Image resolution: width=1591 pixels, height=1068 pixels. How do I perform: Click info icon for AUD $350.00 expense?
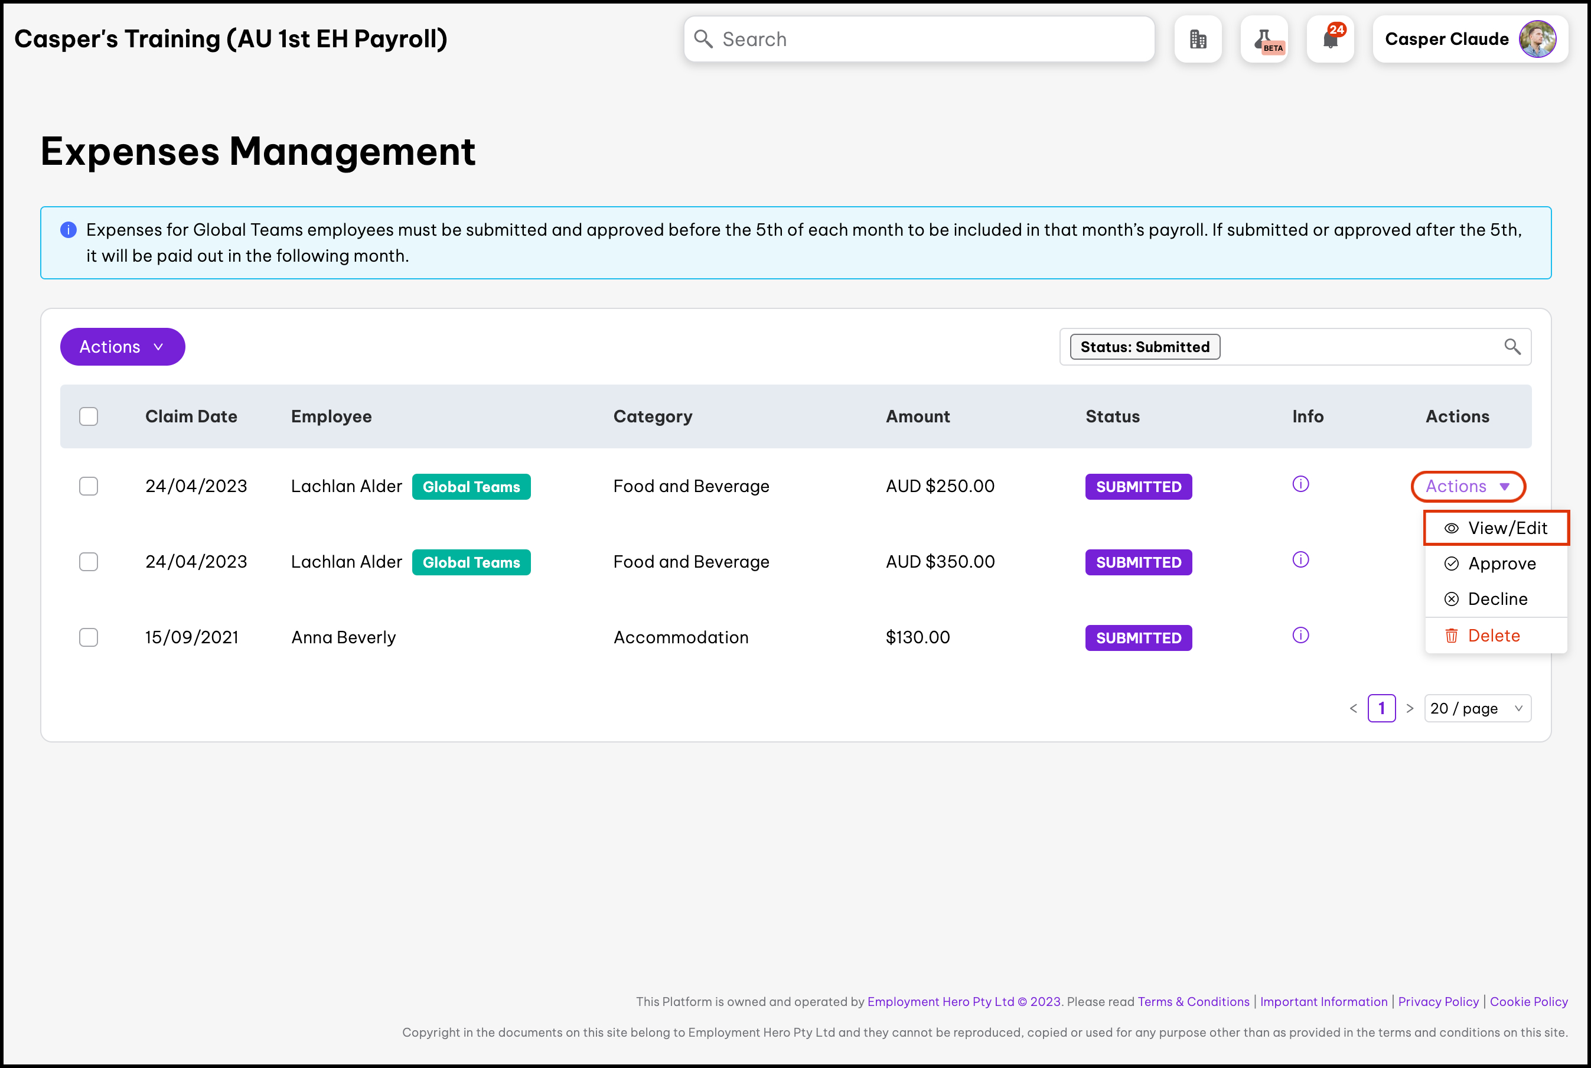point(1300,560)
